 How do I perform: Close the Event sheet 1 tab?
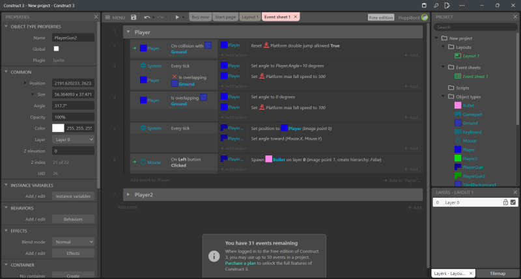[296, 17]
